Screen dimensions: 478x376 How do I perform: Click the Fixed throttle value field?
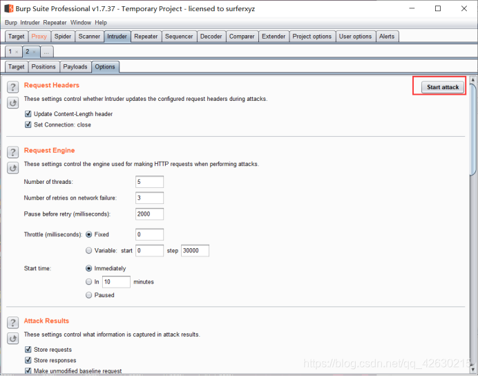point(149,234)
